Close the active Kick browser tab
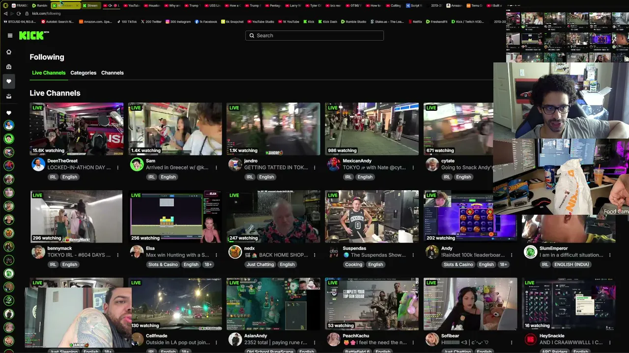Screen dimensions: 629x353 click(77, 5)
